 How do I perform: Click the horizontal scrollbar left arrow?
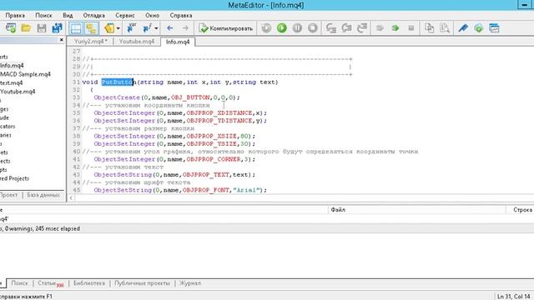(x=71, y=197)
